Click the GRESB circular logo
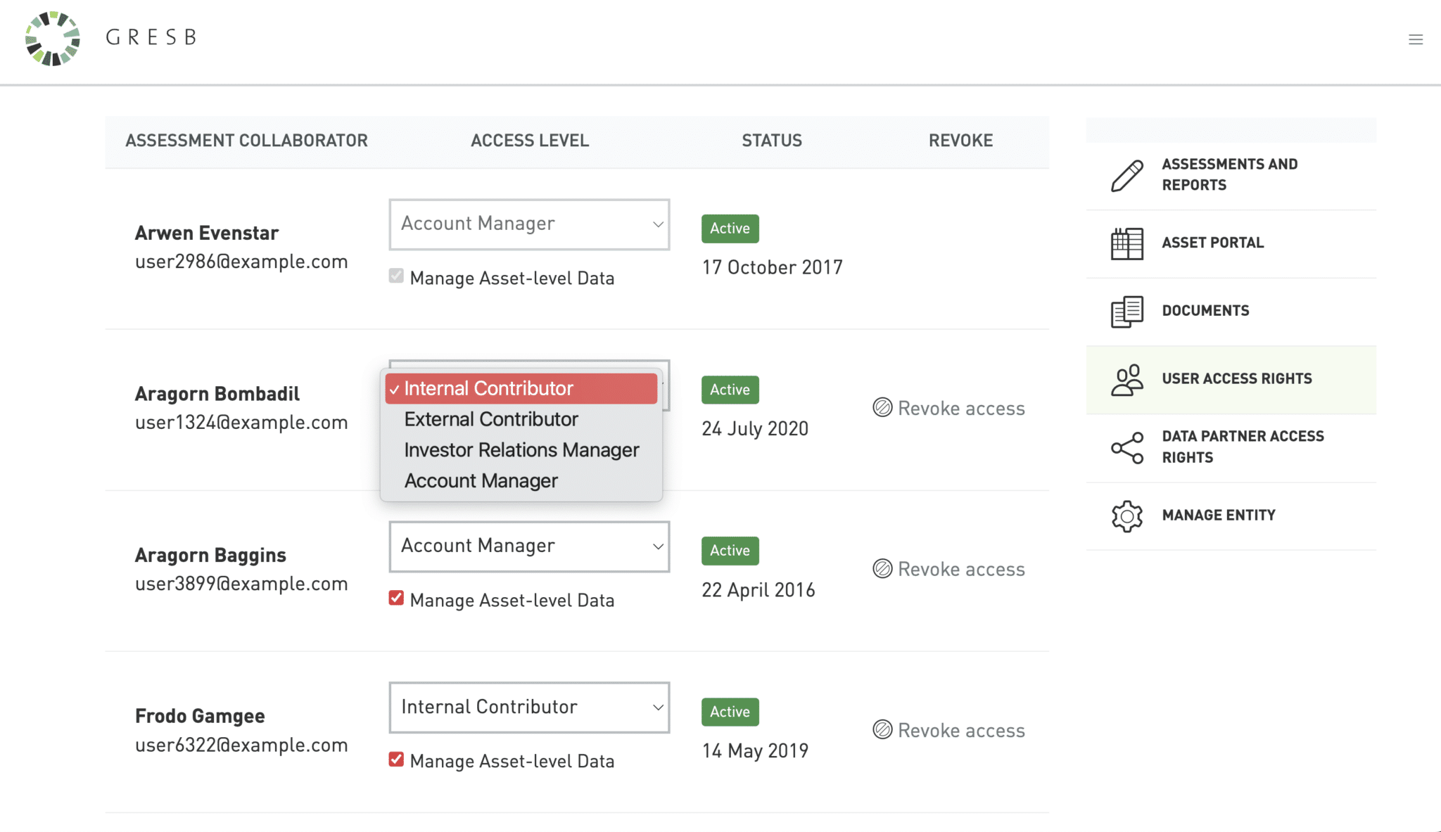The image size is (1441, 832). click(x=53, y=39)
